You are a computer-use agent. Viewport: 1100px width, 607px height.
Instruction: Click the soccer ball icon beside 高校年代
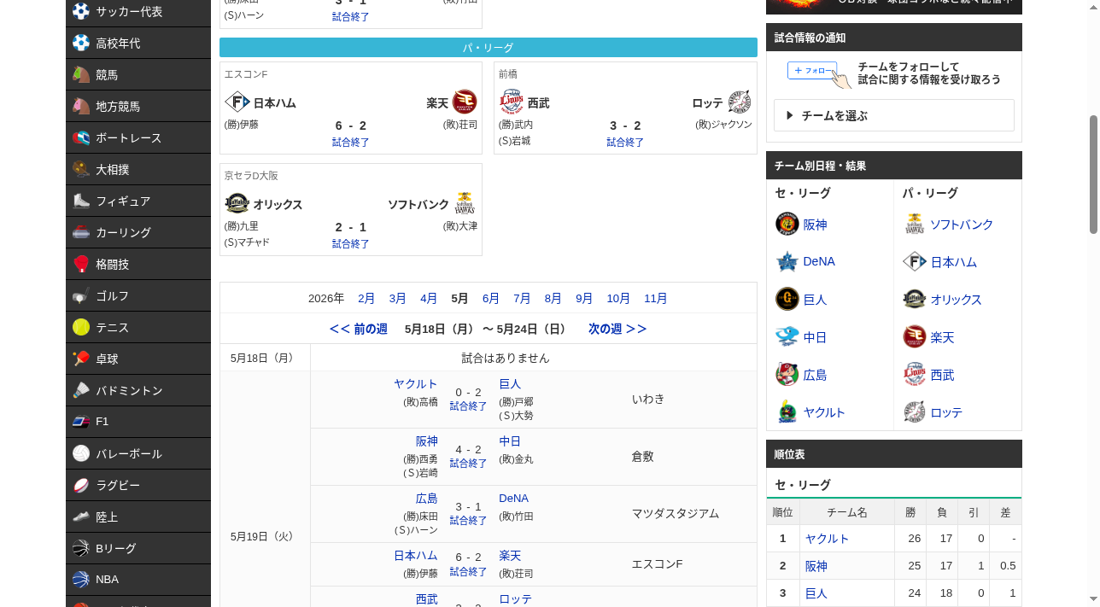81,43
